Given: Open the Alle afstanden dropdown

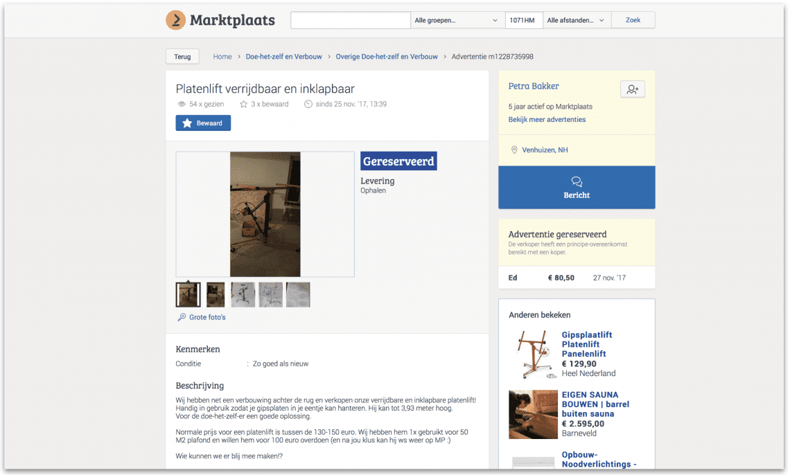Looking at the screenshot, I should pos(577,20).
